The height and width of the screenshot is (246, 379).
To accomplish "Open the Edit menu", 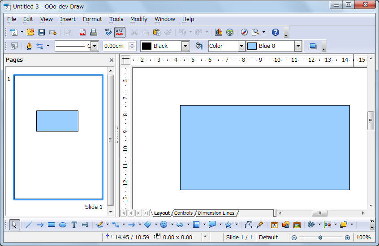I will click(28, 19).
